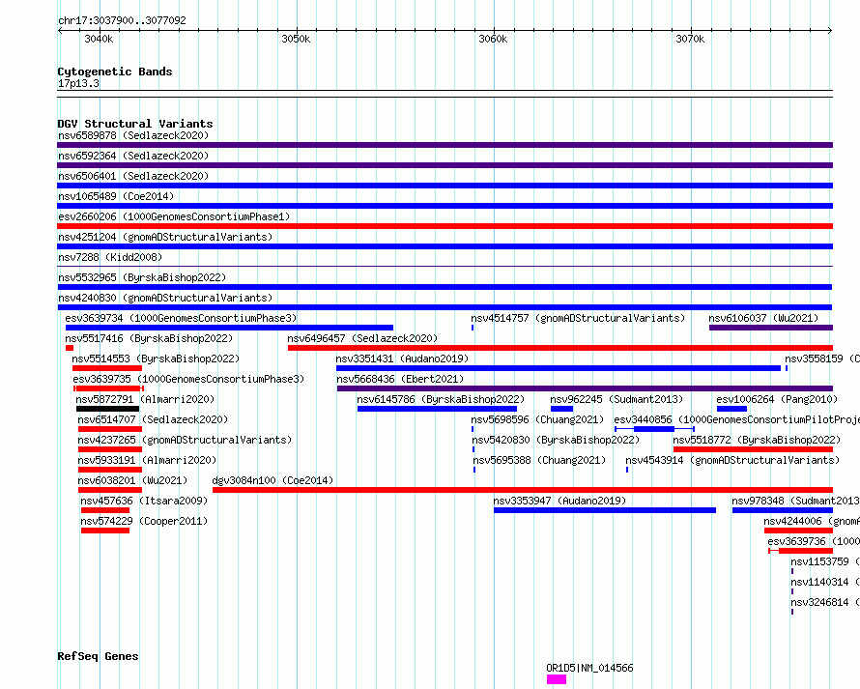Open nsv5695388 (Chuang2021) variant
Image resolution: width=860 pixels, height=689 pixels.
(540, 460)
